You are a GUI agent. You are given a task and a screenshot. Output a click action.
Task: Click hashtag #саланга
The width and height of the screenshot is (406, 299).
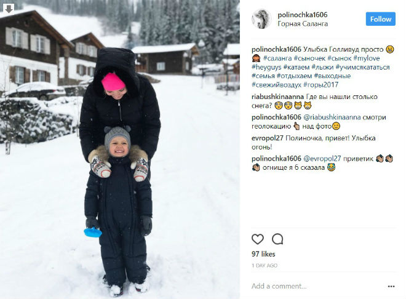point(277,58)
